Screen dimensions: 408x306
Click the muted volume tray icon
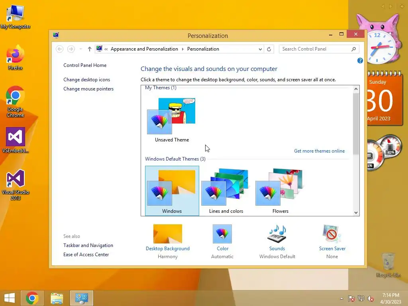(x=371, y=298)
